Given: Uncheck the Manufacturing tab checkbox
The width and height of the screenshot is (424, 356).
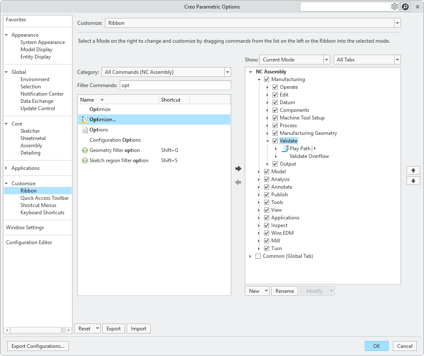Looking at the screenshot, I should [x=267, y=79].
